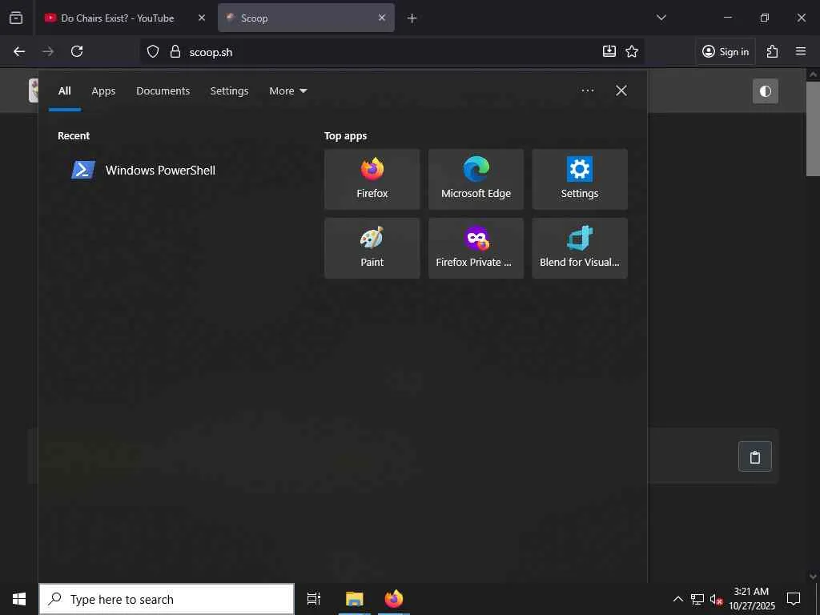Open Firefox Private Browsing tile
This screenshot has height=615, width=820.
pos(476,248)
